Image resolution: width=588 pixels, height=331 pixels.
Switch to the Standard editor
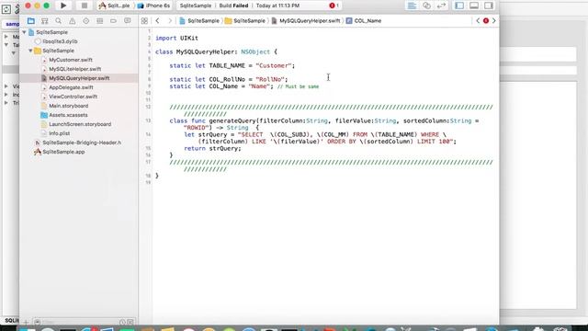412,6
